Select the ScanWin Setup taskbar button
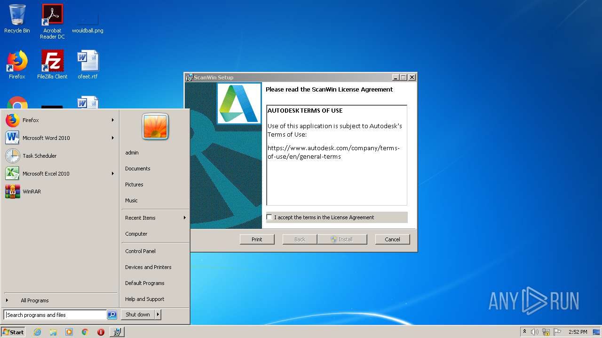Viewport: 602px width, 338px height. [x=117, y=332]
